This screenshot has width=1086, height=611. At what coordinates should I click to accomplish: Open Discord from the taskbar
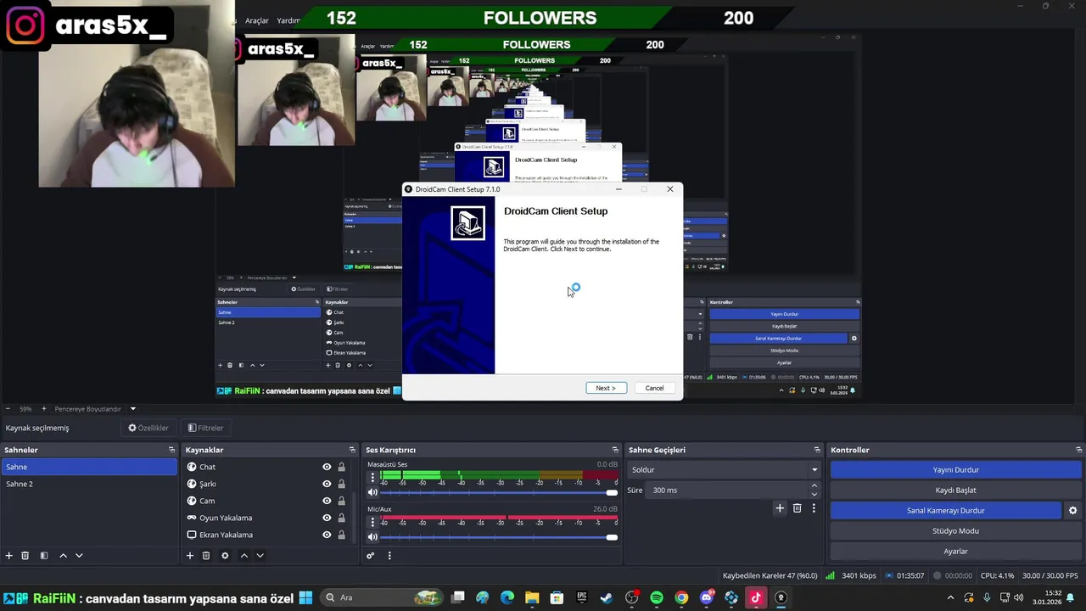point(706,597)
